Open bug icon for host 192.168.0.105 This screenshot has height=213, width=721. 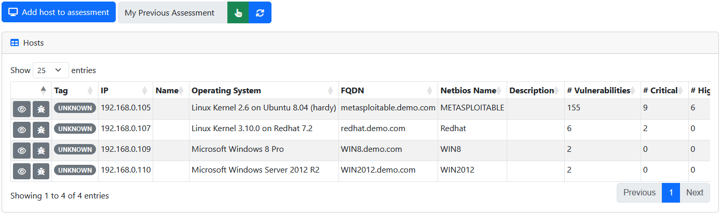41,109
